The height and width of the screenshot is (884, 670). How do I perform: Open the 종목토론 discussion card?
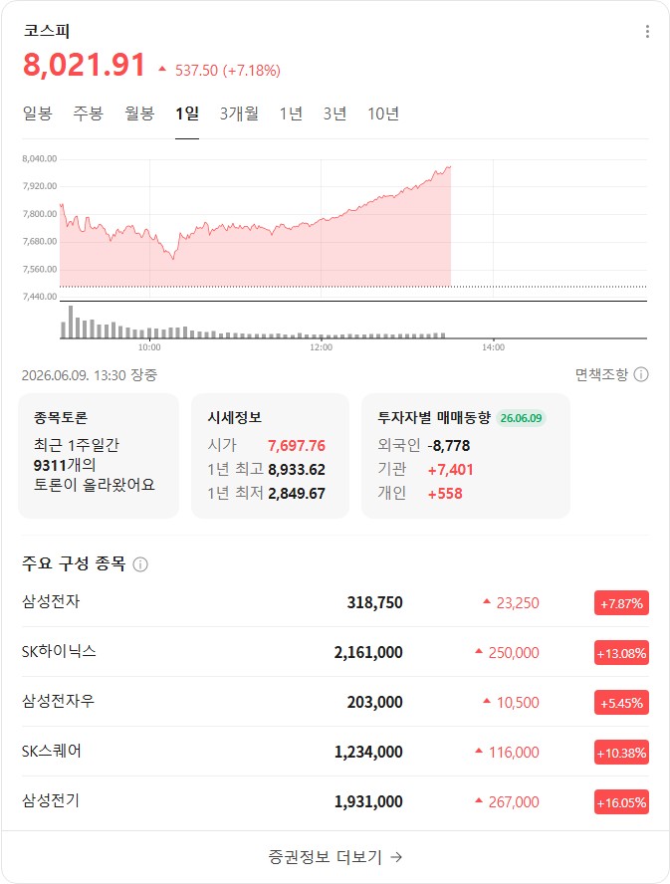(99, 456)
